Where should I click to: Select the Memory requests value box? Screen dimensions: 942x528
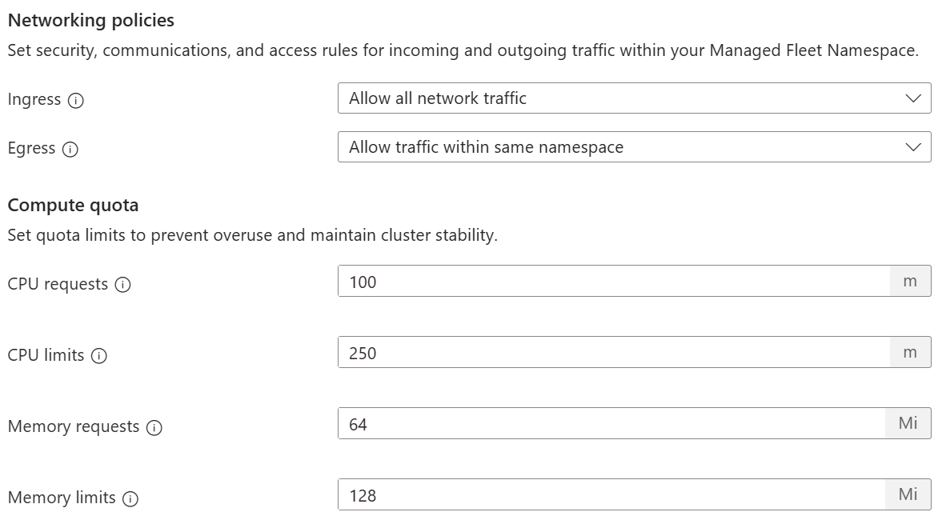611,424
